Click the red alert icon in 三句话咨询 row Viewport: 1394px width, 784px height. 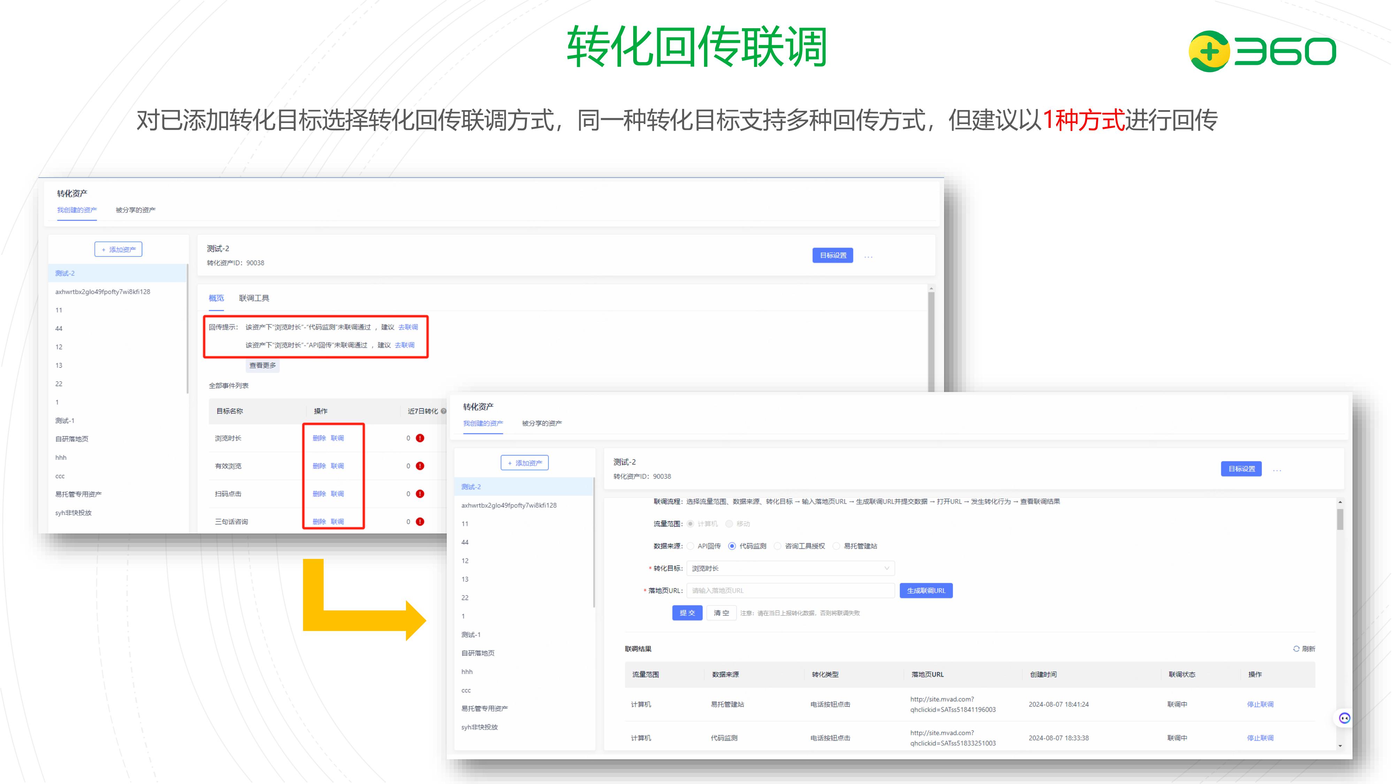(x=420, y=522)
